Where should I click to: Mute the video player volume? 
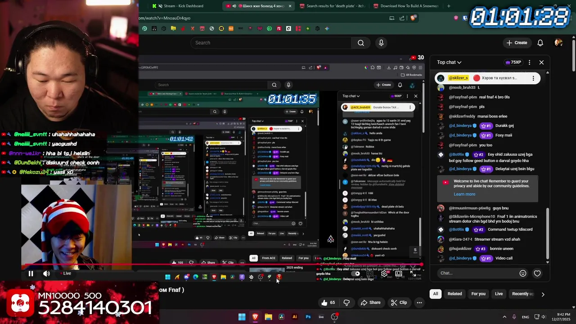tap(46, 274)
